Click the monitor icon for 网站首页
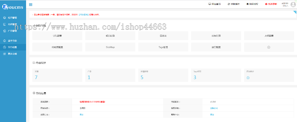Viewport: 297px width, 122px height. (210, 4)
